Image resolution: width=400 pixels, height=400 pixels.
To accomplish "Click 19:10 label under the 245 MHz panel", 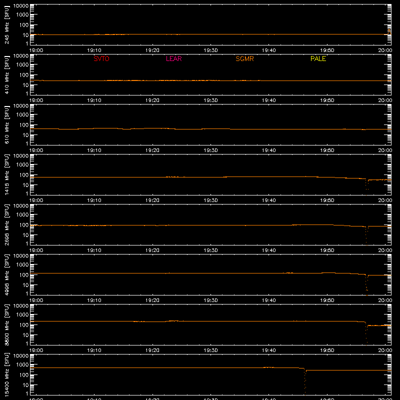I will 94,50.
